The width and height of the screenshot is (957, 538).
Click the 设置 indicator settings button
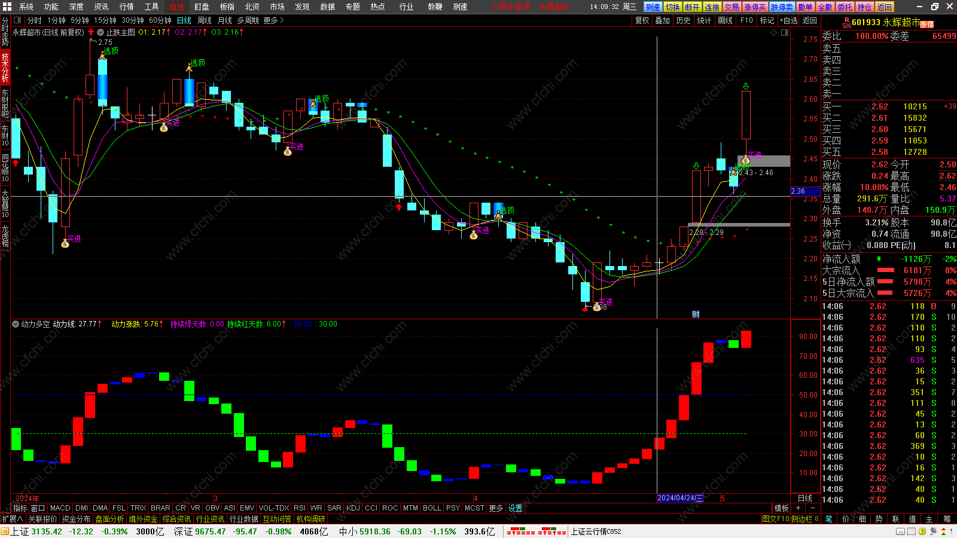[x=516, y=508]
